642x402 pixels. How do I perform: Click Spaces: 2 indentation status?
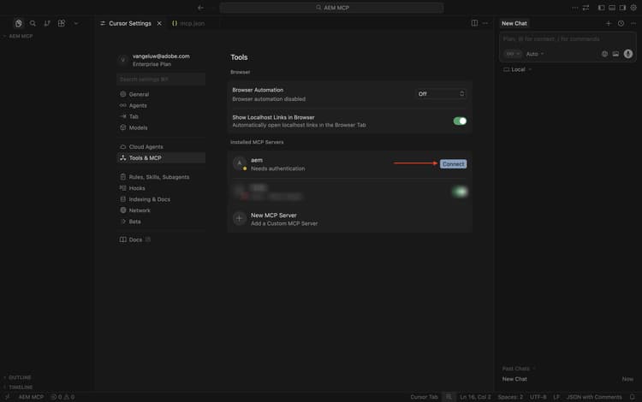(x=510, y=397)
